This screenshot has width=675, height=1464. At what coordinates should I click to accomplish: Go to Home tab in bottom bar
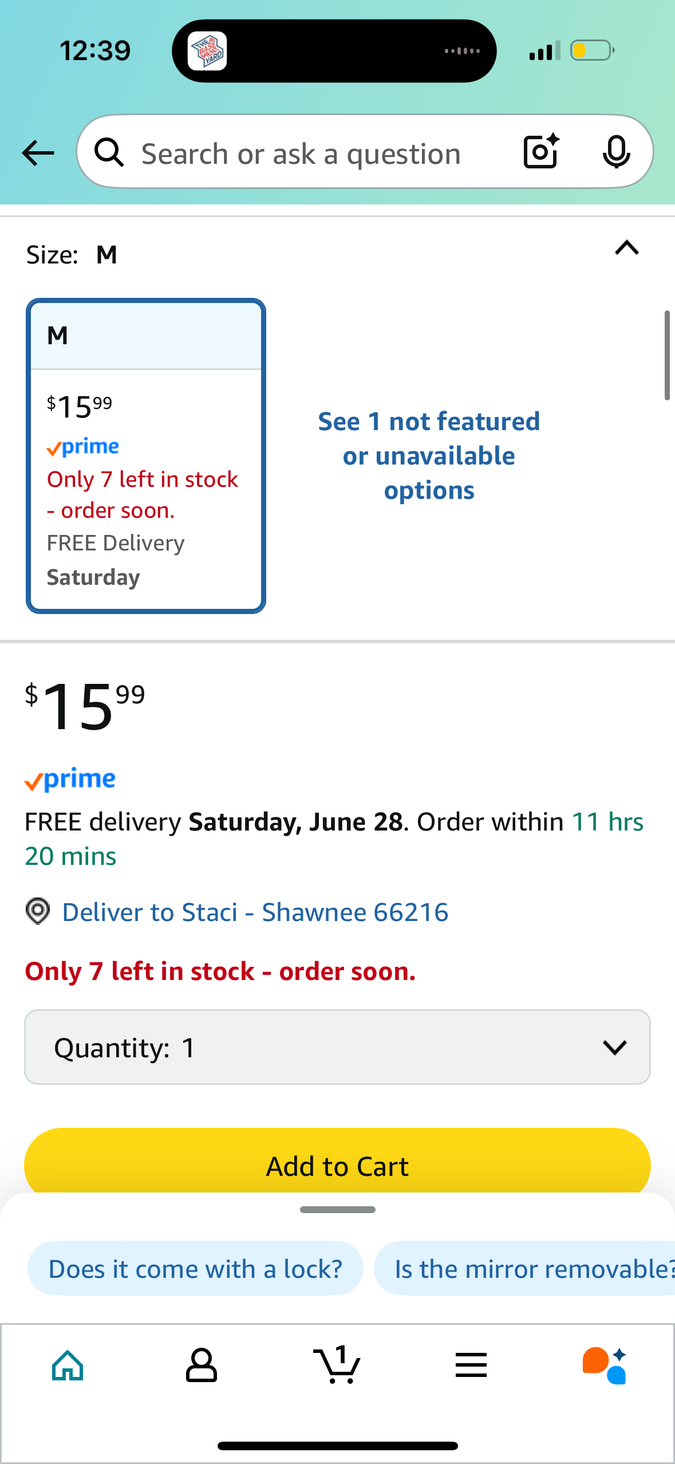click(x=68, y=1365)
